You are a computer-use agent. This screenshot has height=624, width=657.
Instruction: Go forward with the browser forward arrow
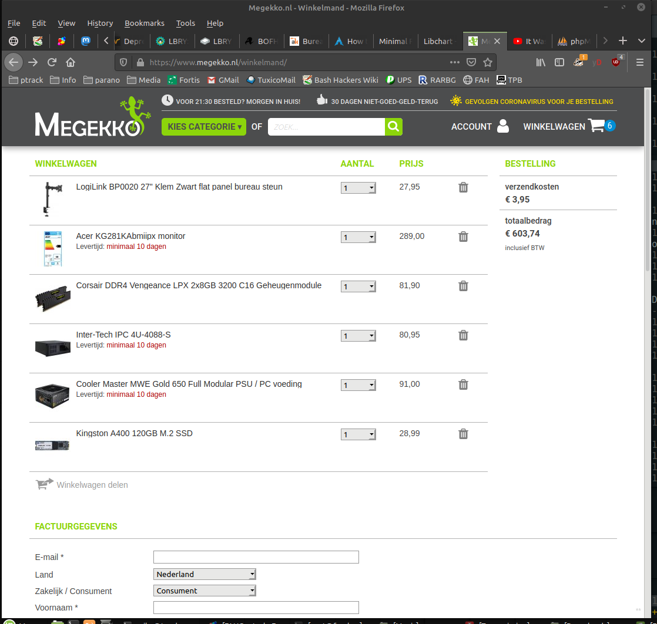click(x=33, y=62)
